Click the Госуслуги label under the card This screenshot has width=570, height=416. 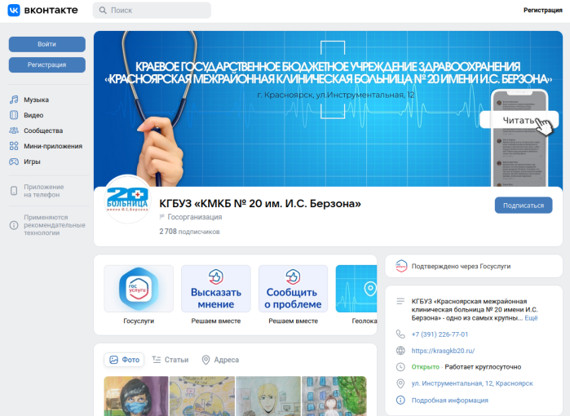click(139, 321)
